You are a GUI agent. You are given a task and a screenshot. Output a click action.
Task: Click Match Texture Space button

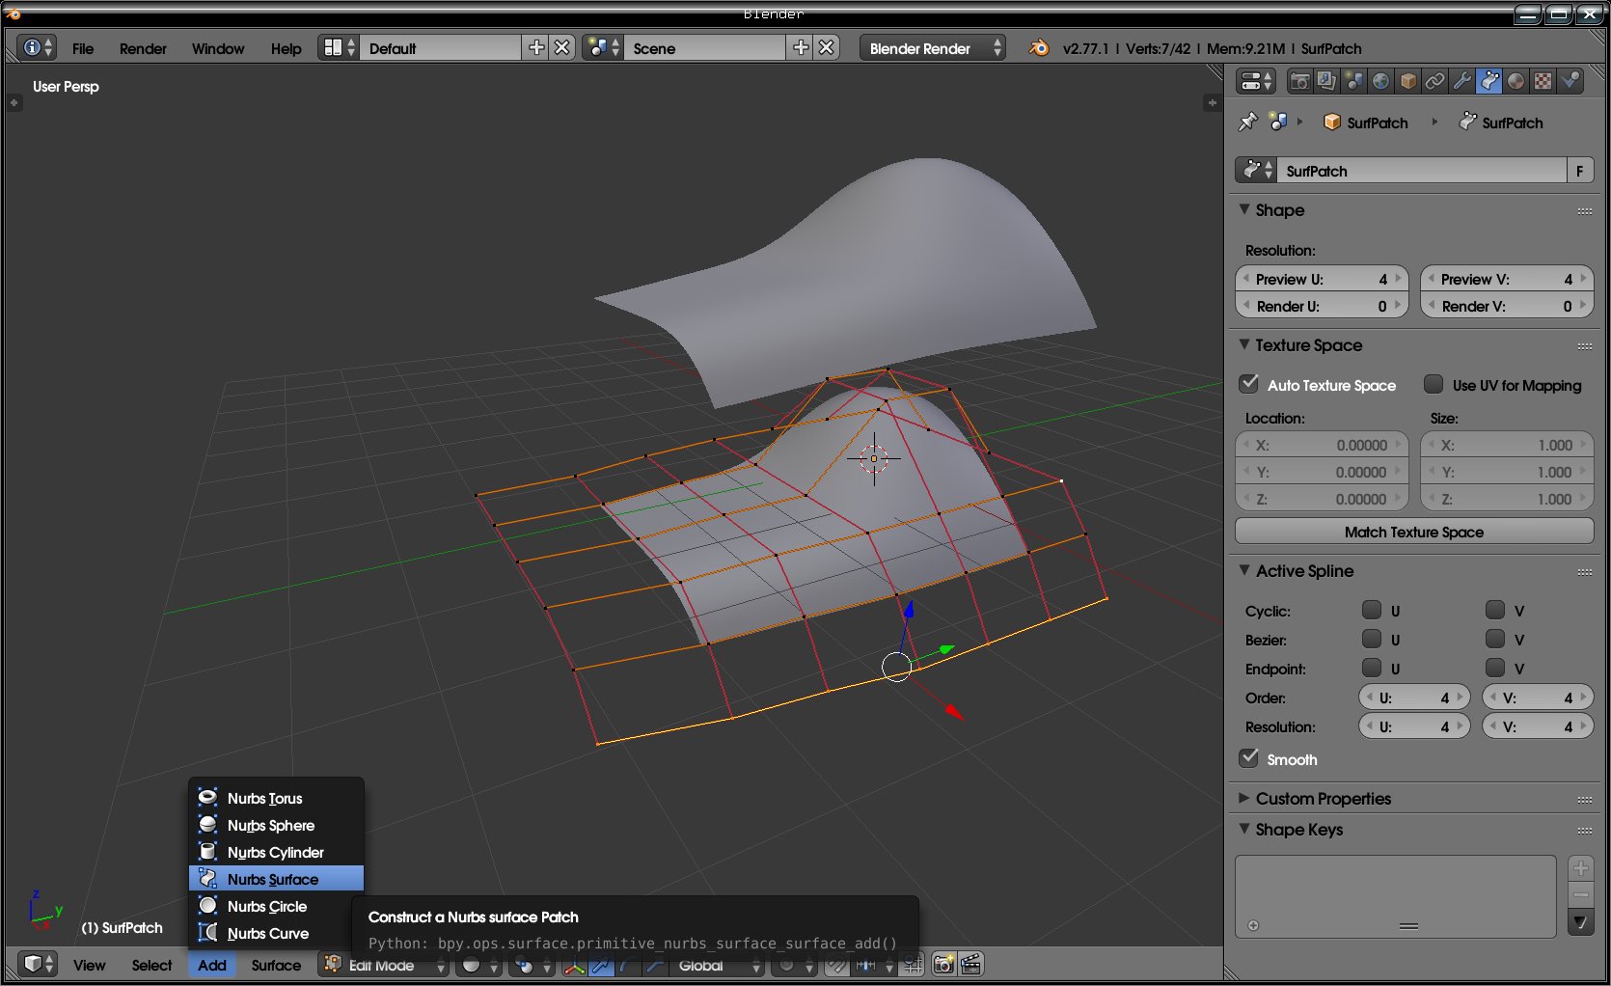pyautogui.click(x=1413, y=532)
